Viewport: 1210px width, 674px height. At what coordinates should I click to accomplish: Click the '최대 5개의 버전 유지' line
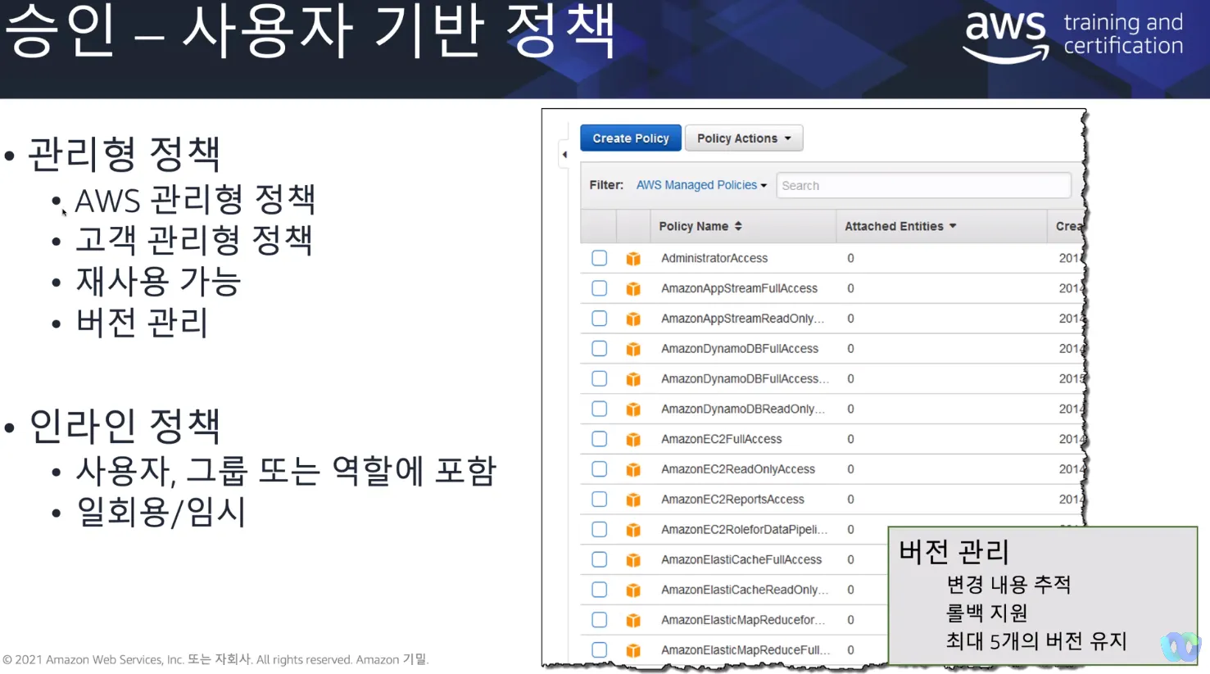coord(1037,640)
